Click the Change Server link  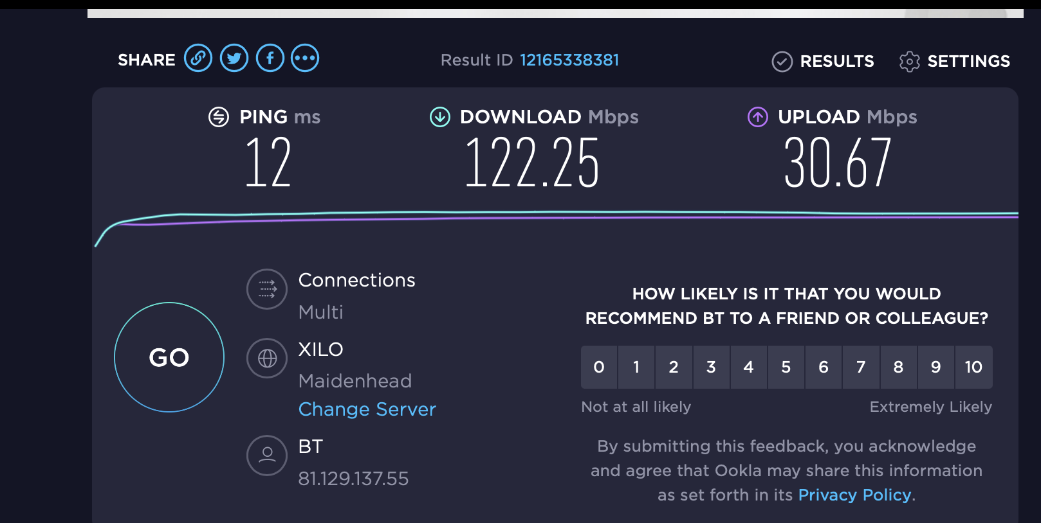(367, 409)
